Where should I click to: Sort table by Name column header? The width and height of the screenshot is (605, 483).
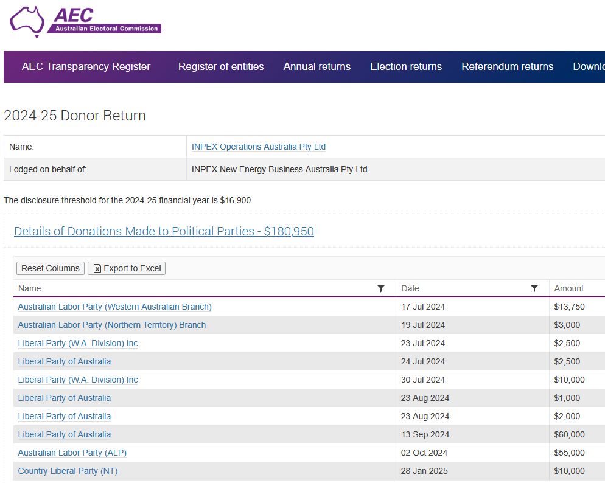pos(30,288)
